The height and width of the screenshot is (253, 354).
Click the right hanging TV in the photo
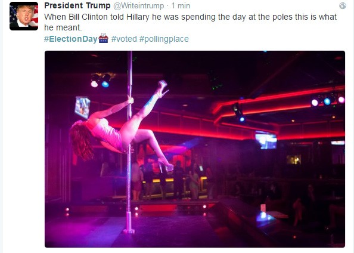tap(266, 141)
